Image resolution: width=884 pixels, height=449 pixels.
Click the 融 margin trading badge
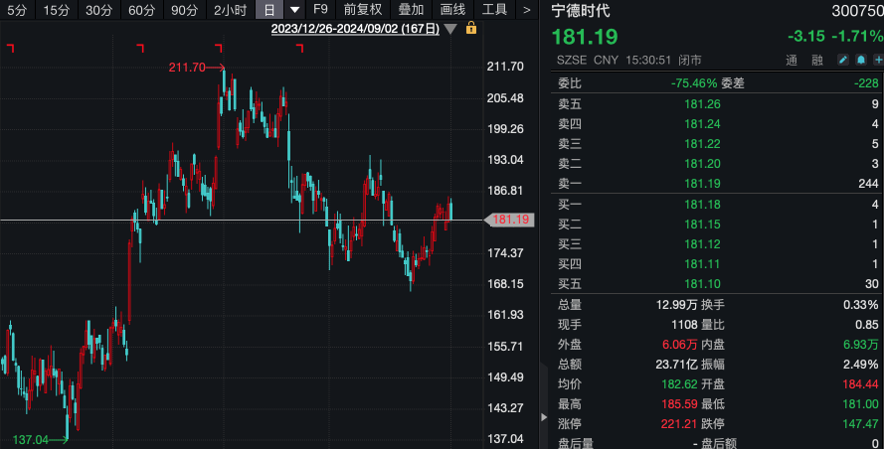click(817, 61)
